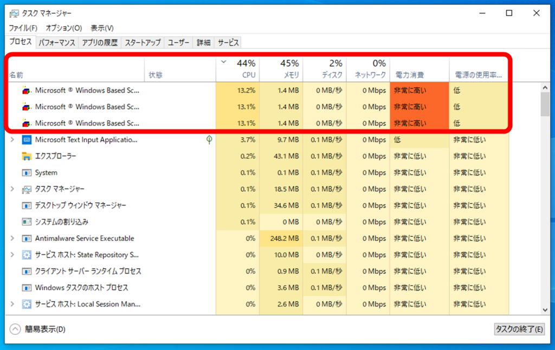
Task: Expand the State Repository service host group
Action: point(12,255)
